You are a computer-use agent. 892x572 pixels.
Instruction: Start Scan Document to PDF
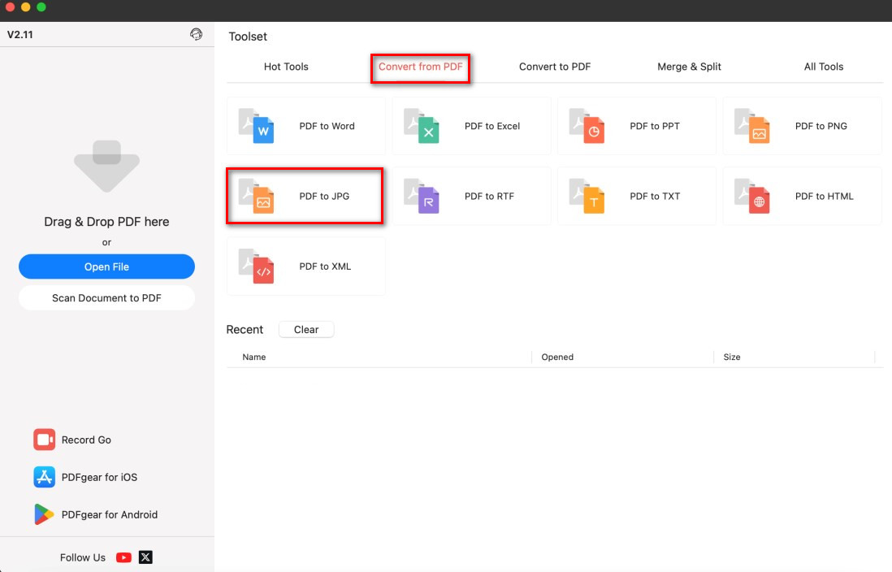click(x=106, y=297)
